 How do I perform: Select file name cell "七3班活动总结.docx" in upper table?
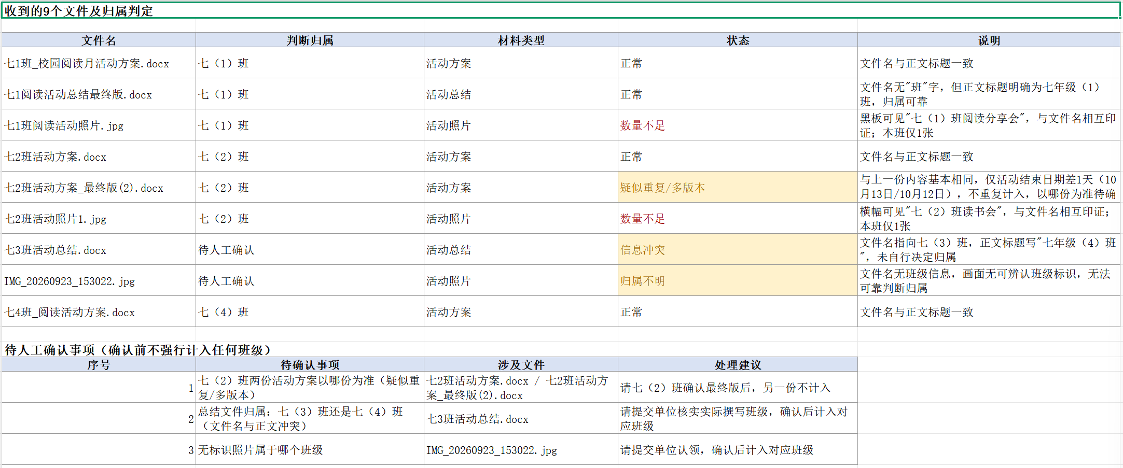point(99,249)
